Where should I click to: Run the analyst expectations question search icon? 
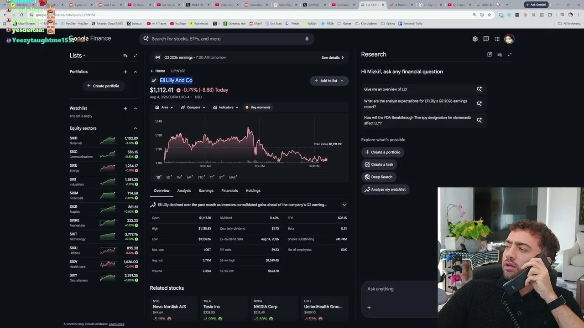[479, 104]
